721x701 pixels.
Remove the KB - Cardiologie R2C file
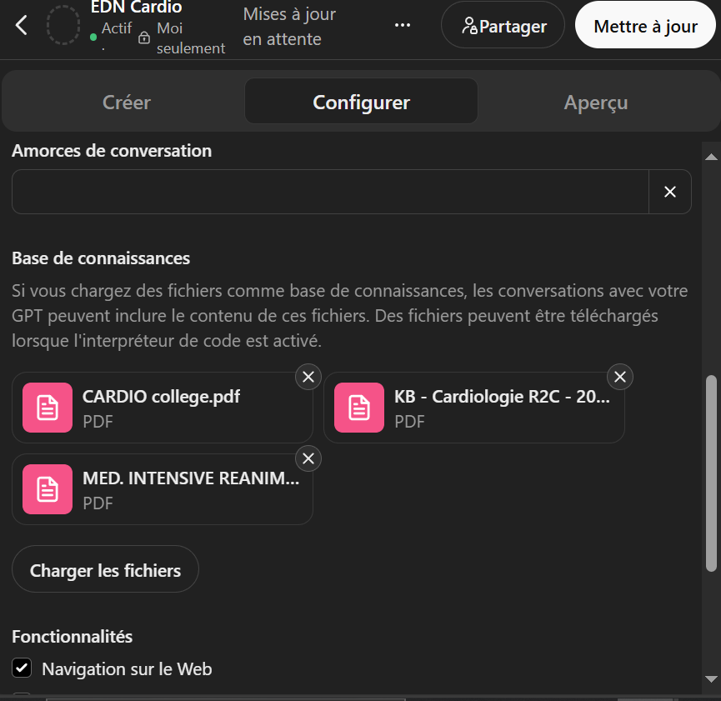point(620,377)
